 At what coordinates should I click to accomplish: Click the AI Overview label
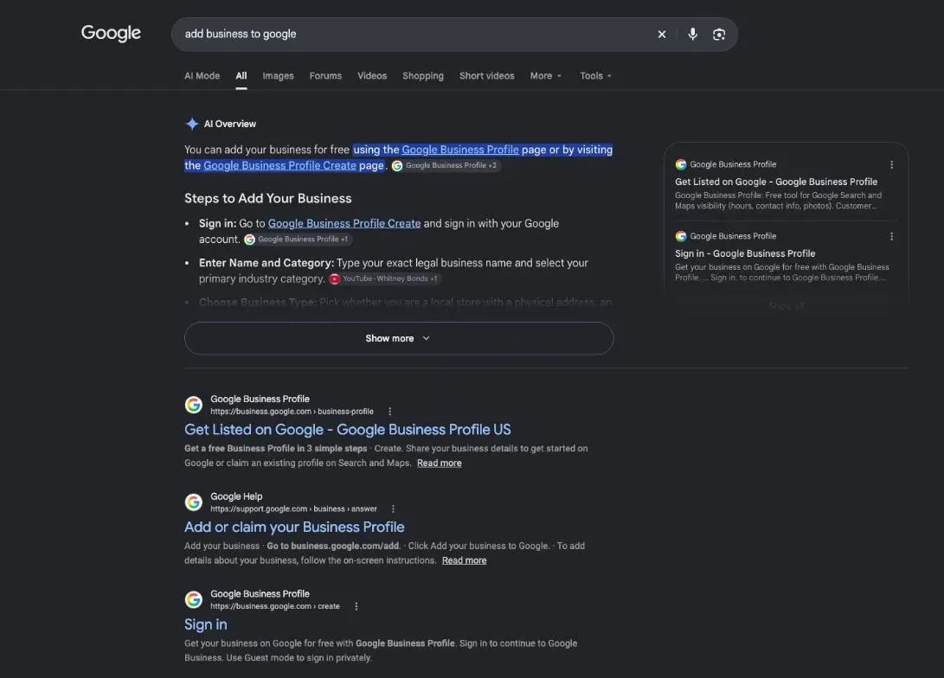click(230, 124)
